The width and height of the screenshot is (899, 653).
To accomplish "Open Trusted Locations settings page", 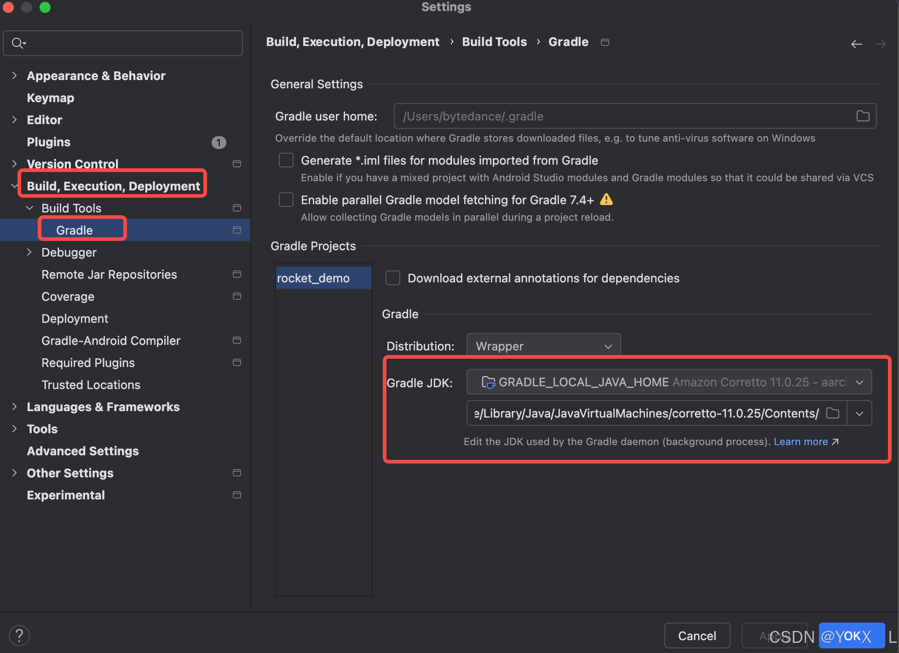I will click(x=91, y=385).
